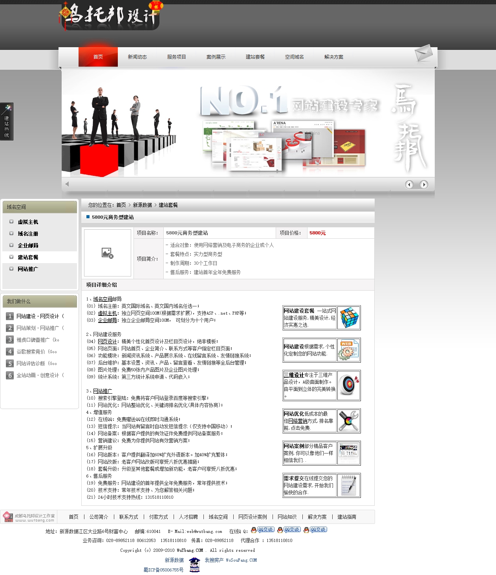This screenshot has height=575, width=496.
Task: Click the 三维设计 sidebar card title
Action: coord(294,375)
